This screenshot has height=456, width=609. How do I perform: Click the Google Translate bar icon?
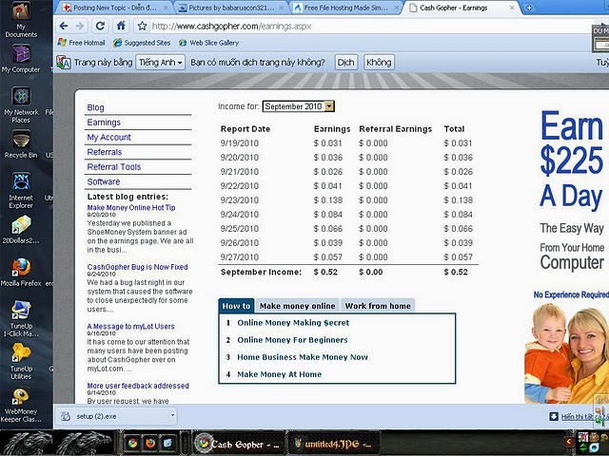(x=64, y=62)
